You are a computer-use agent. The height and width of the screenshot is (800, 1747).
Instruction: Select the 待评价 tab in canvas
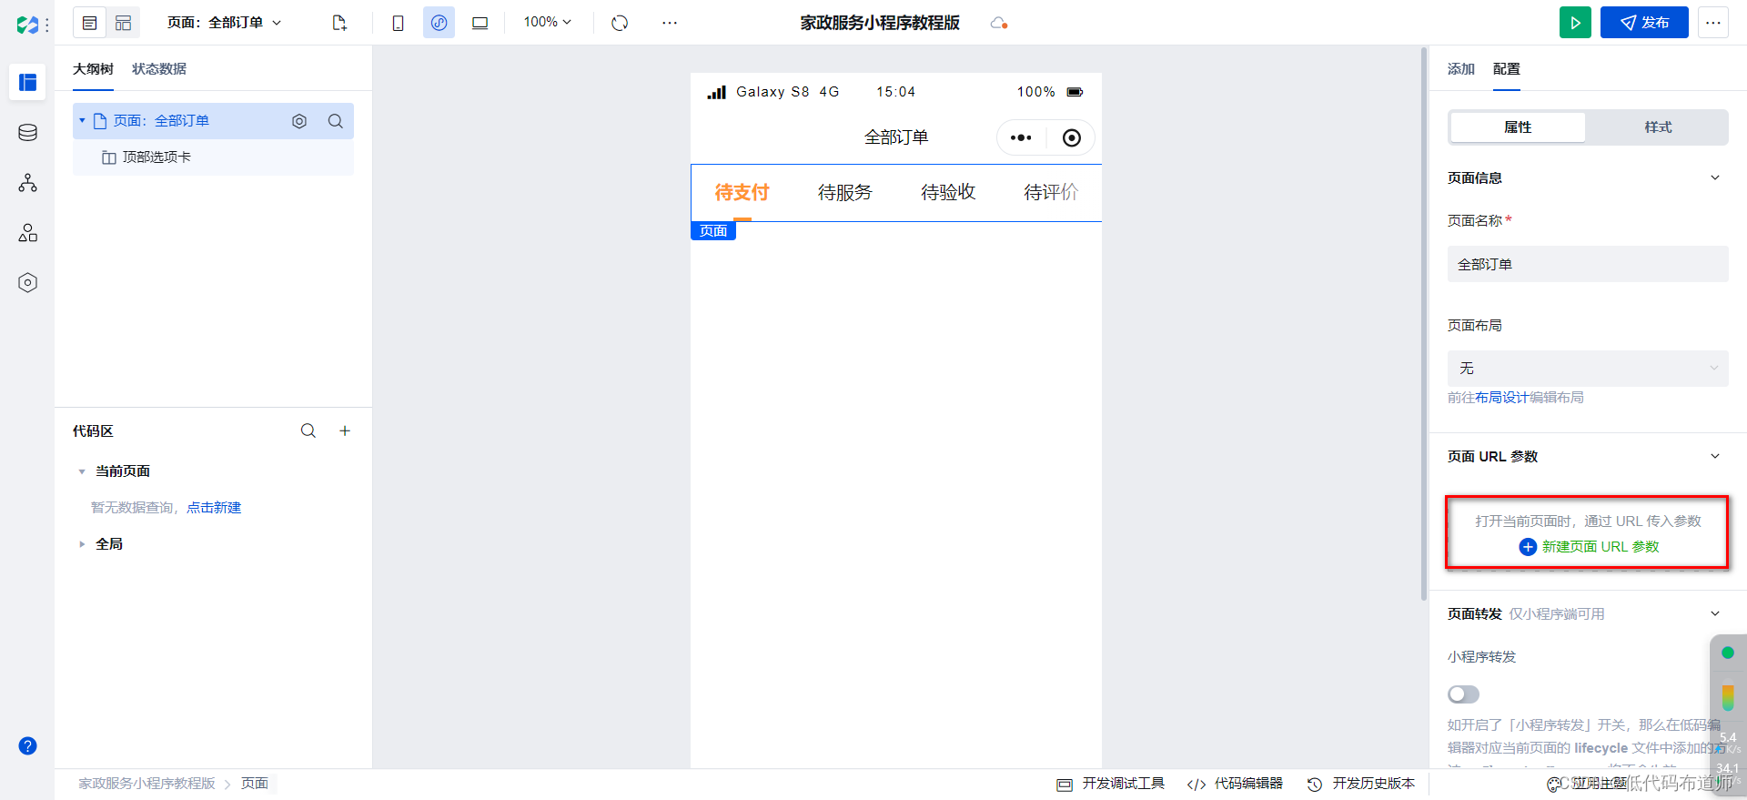tap(1051, 192)
